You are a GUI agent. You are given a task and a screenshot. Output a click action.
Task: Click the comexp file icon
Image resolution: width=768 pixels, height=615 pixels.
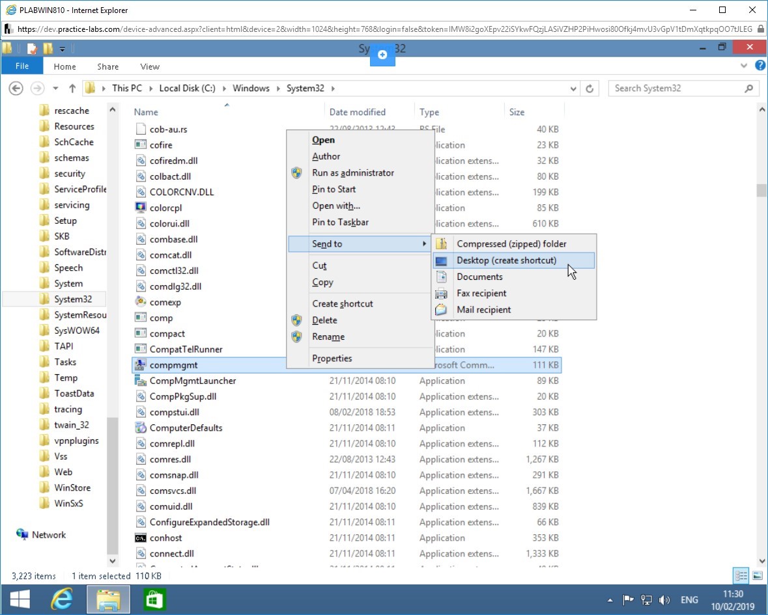(141, 302)
